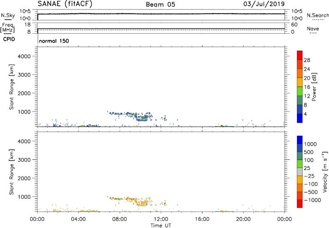Click the noise sky trace line
Viewport: 329px width, 228px height.
[161, 14]
